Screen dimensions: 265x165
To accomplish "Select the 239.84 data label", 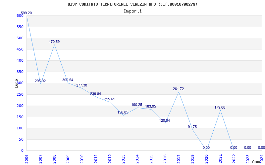I will [95, 94].
